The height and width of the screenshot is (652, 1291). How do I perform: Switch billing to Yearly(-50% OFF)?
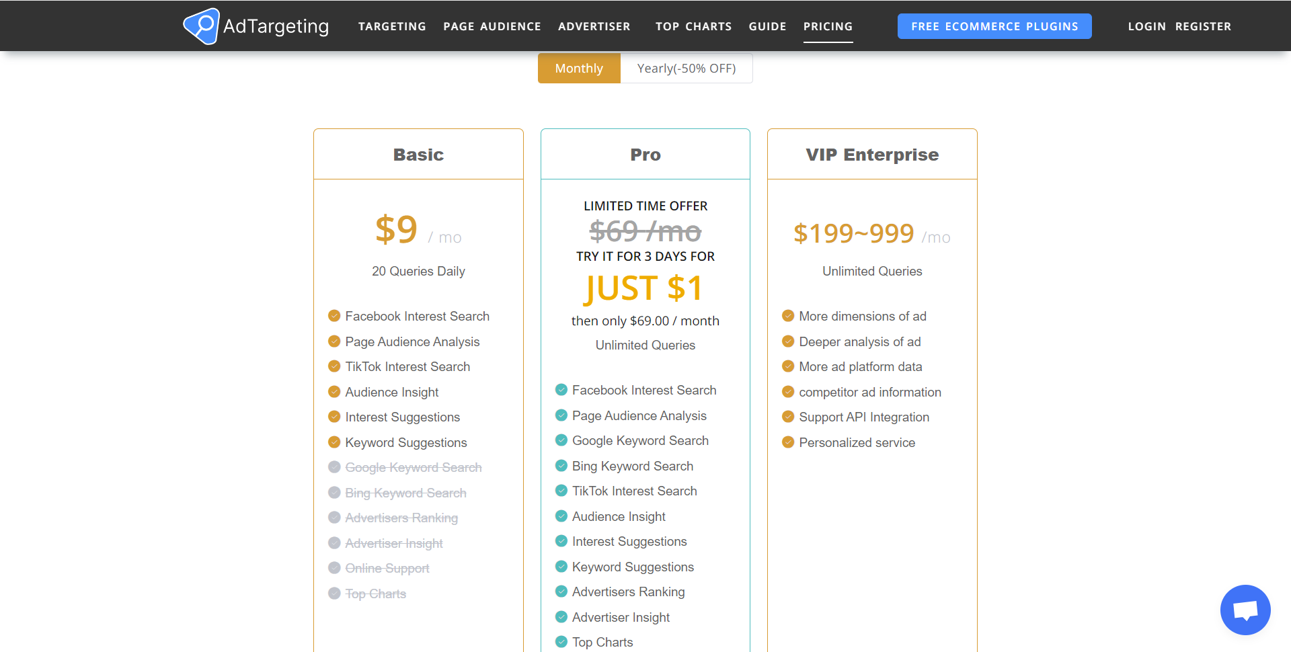click(687, 69)
